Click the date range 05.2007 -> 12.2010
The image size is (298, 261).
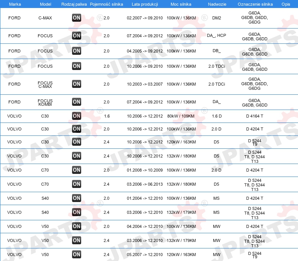tap(145, 255)
